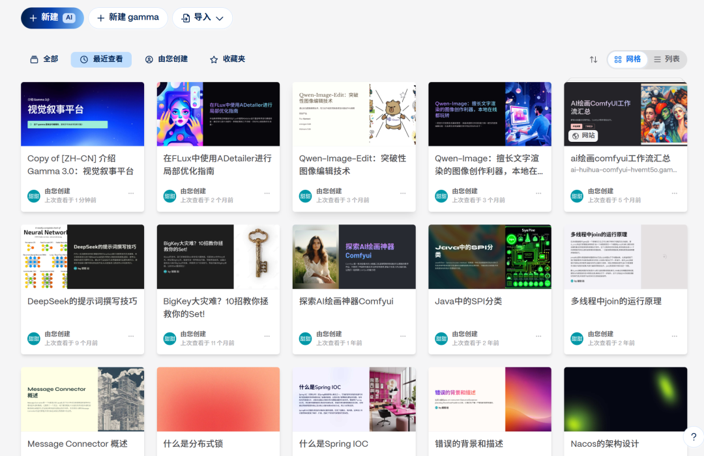The image size is (704, 456).
Task: Click title BigKey大灾难？10招教你拯救你的Set!
Action: [x=216, y=308]
